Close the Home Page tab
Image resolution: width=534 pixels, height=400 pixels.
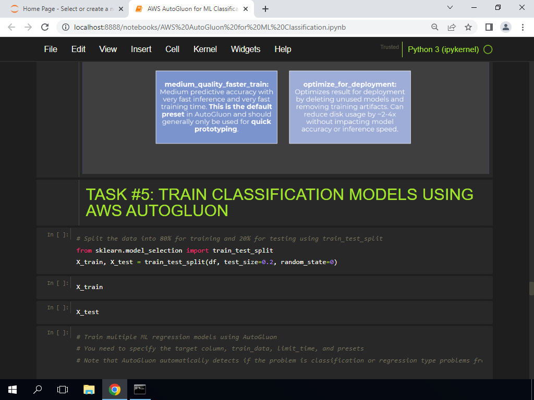coord(120,9)
